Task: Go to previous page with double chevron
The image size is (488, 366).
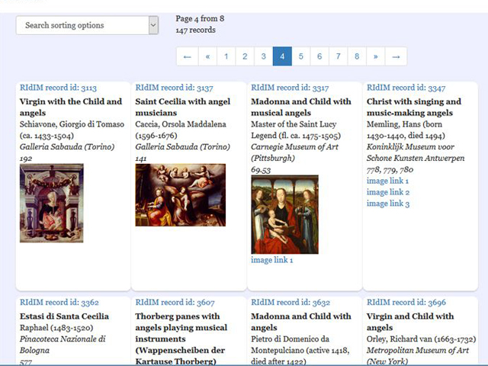Action: [207, 56]
